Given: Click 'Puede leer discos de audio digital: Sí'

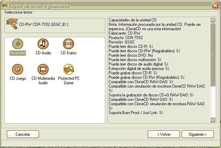Looking at the screenshot, I should pyautogui.click(x=138, y=64).
